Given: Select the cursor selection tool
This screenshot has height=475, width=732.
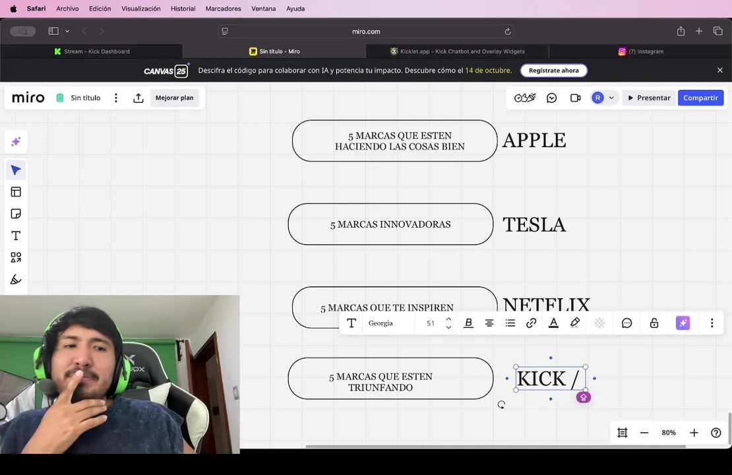Looking at the screenshot, I should (x=16, y=170).
